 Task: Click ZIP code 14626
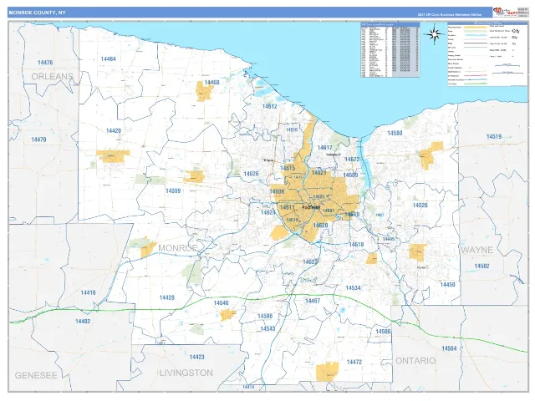tap(251, 174)
